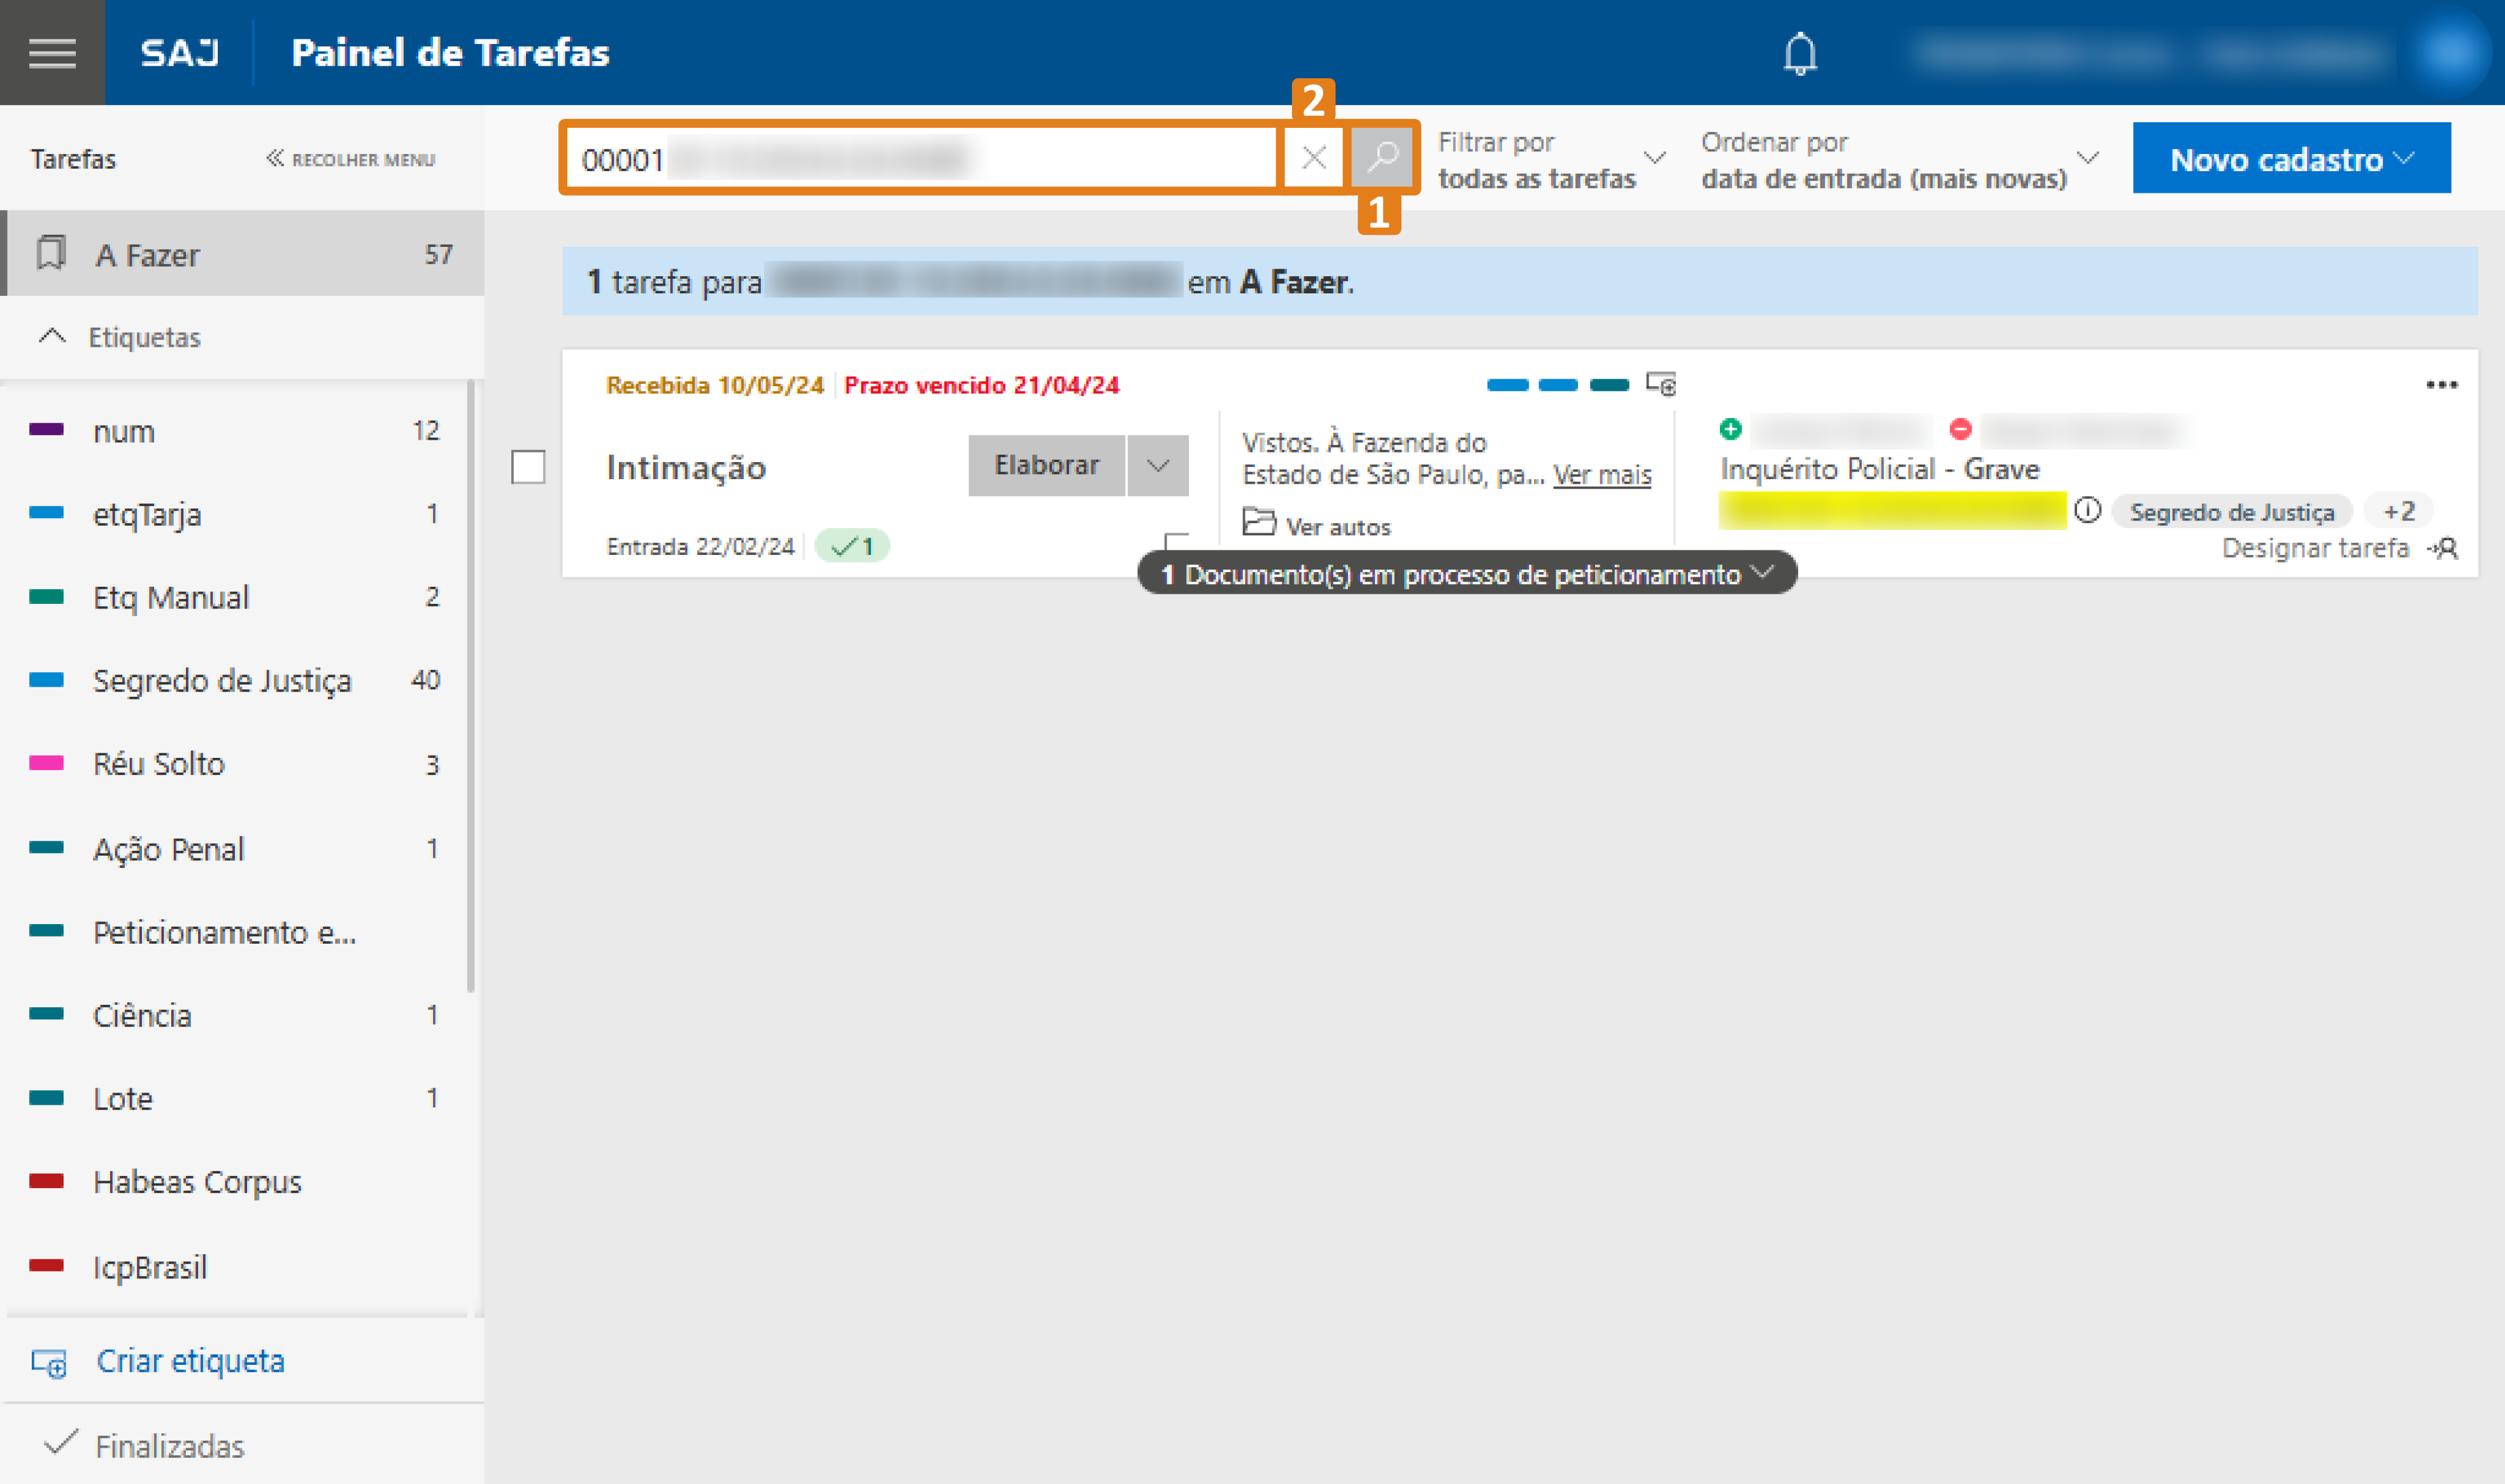Viewport: 2505px width, 1484px height.
Task: Collapse the Etiquetas section
Action: [52, 337]
